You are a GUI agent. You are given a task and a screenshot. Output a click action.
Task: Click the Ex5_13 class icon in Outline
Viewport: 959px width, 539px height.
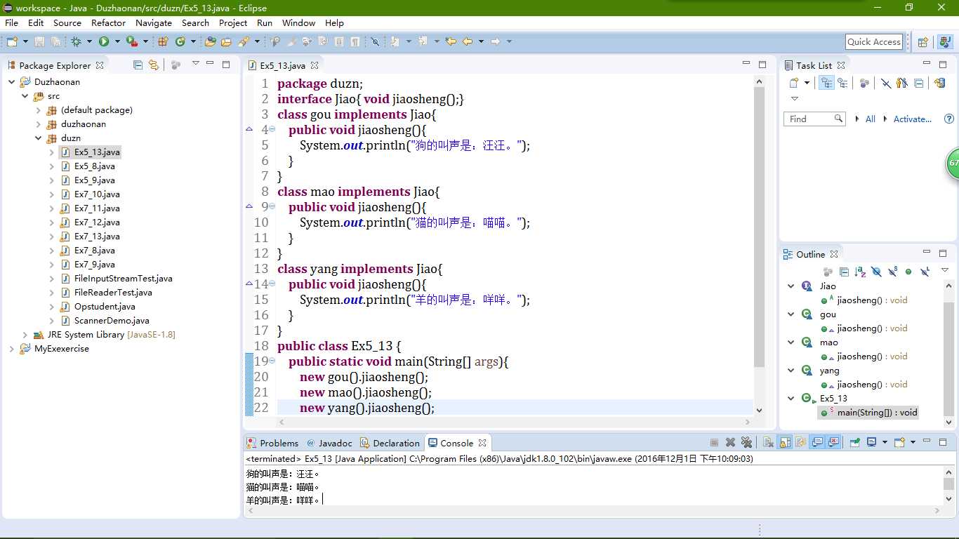(807, 399)
